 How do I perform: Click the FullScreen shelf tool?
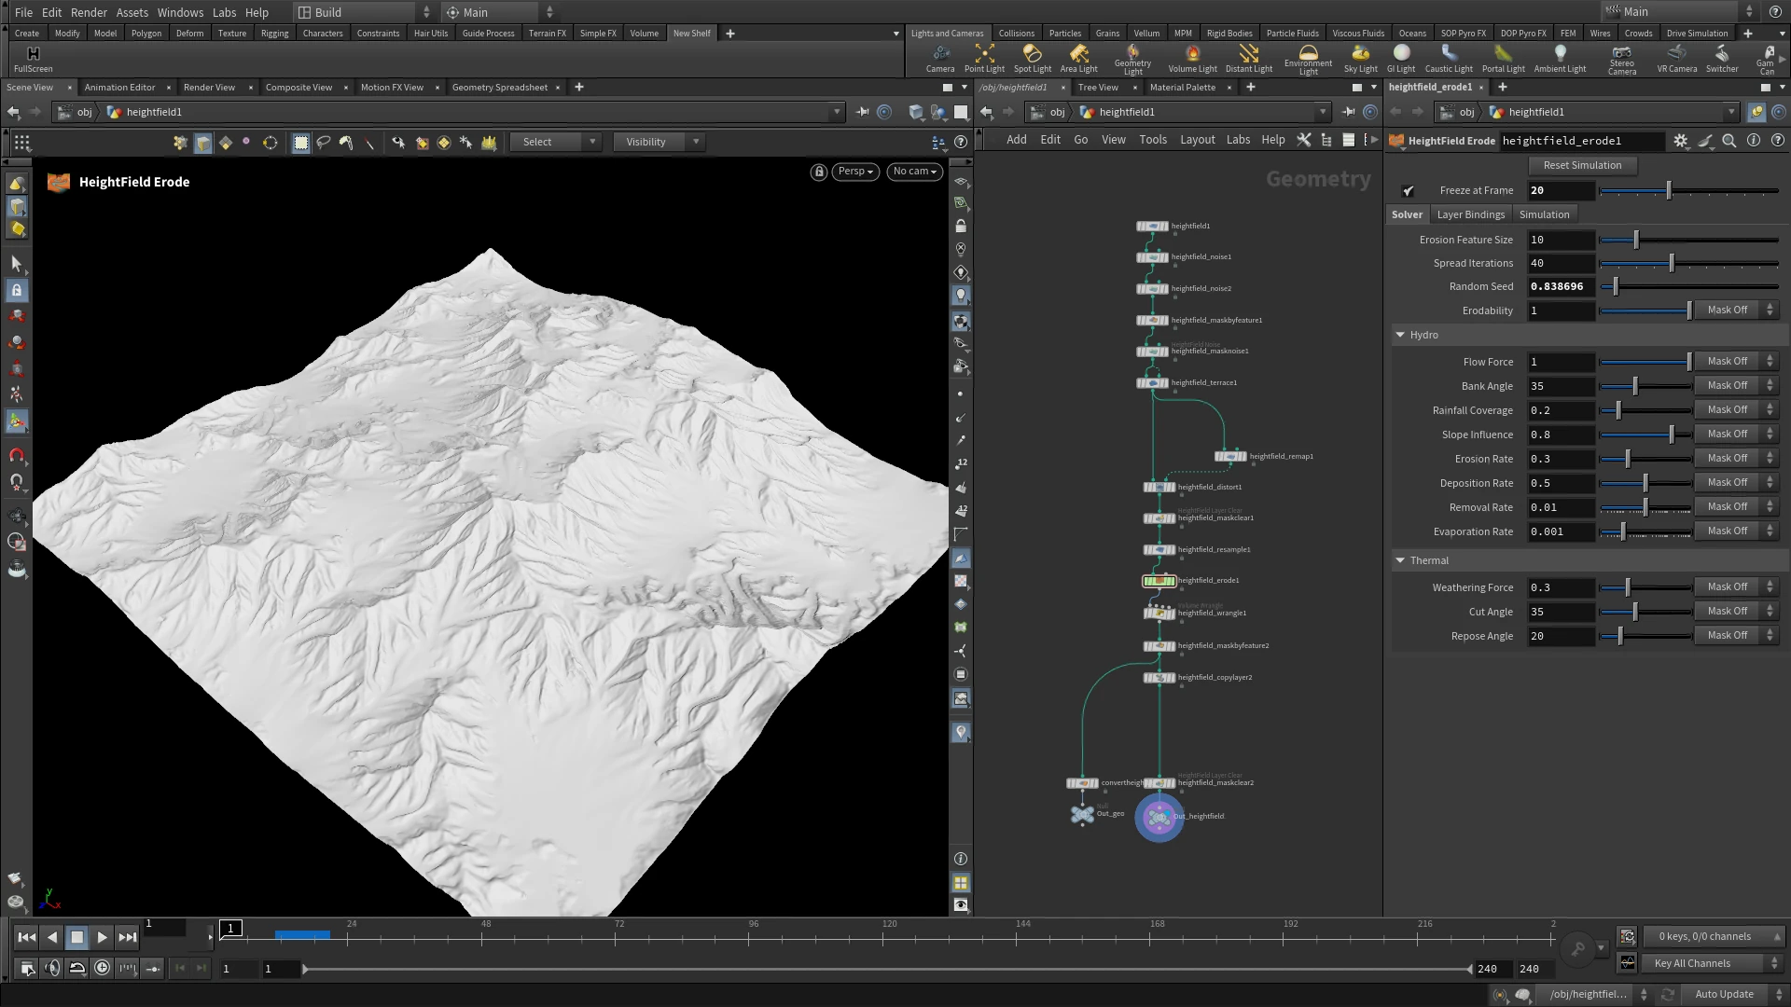[x=34, y=59]
